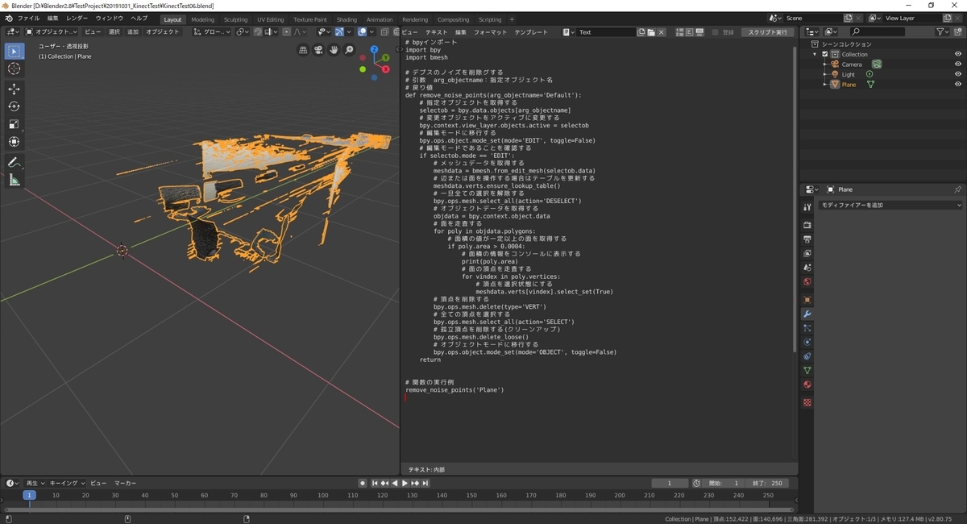This screenshot has width=967, height=524.
Task: Open the View Layer properties tab
Action: coord(807,253)
